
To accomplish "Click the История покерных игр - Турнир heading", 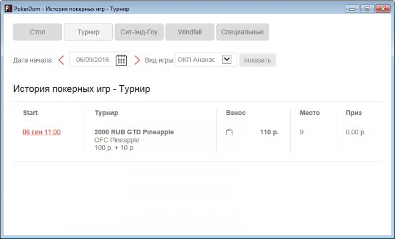I will pyautogui.click(x=82, y=89).
